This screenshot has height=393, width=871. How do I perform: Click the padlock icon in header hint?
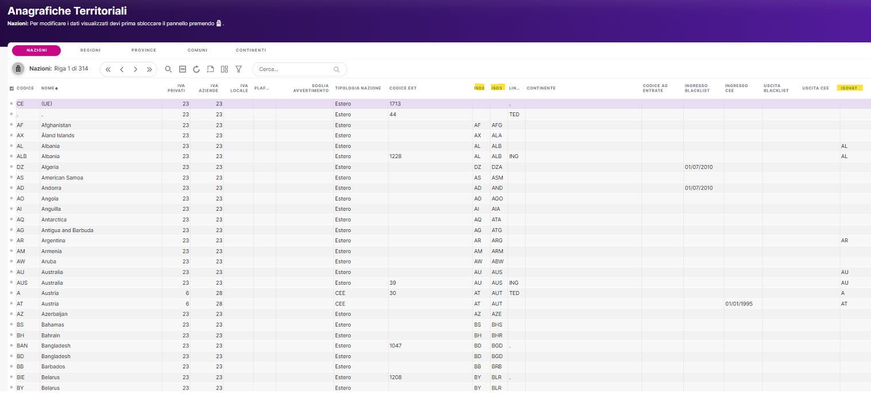pos(219,23)
